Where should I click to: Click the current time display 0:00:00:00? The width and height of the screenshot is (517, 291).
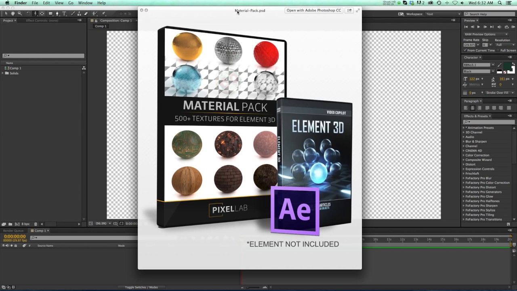[x=15, y=236]
